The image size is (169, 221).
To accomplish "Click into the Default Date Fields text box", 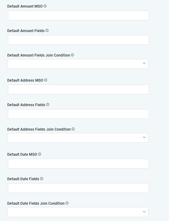I will pyautogui.click(x=78, y=188).
